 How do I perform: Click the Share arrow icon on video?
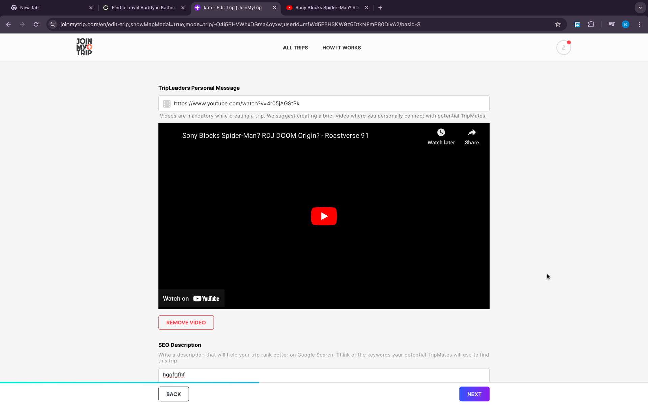tap(471, 132)
